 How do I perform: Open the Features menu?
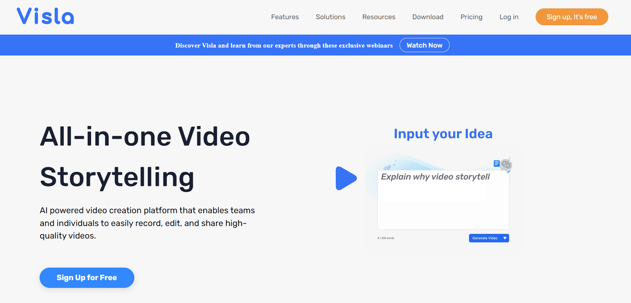[x=285, y=17]
